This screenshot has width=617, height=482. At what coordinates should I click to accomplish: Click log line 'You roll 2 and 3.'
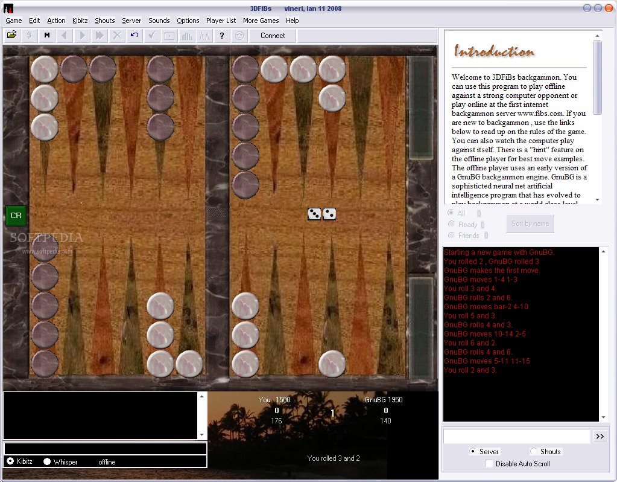point(470,370)
